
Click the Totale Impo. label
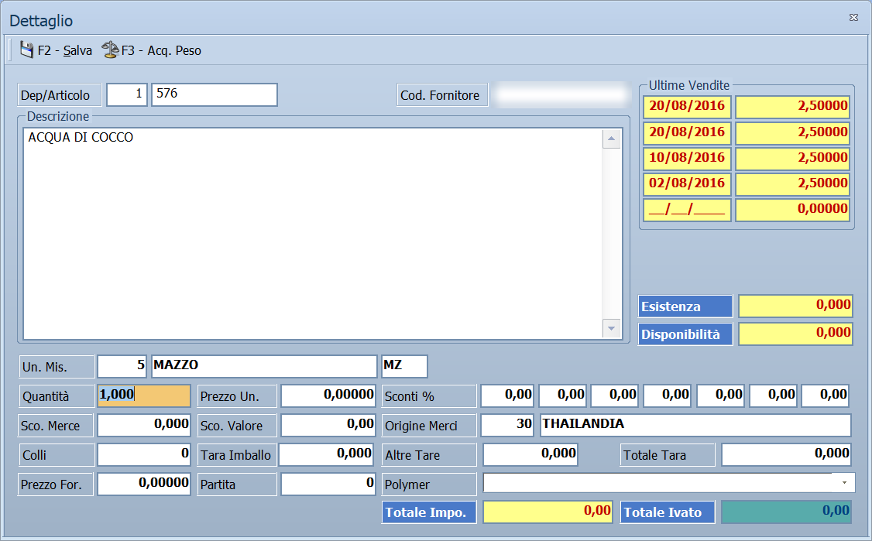point(429,512)
